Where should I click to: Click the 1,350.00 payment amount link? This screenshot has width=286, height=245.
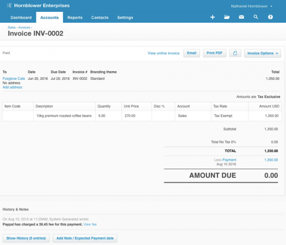tap(271, 160)
